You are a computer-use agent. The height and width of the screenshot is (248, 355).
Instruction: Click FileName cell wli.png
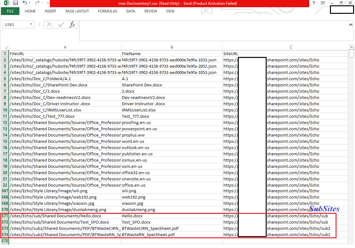172,191
